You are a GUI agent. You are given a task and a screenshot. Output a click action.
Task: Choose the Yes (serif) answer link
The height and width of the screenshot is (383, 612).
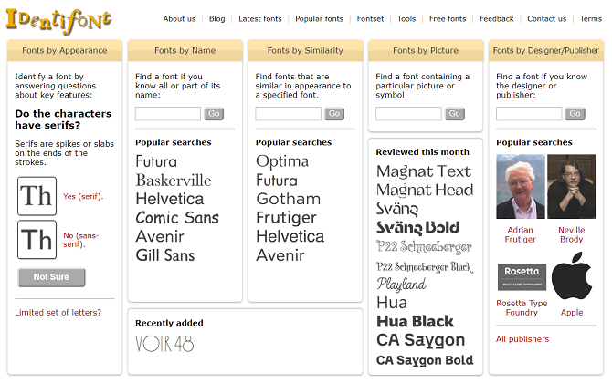point(83,196)
